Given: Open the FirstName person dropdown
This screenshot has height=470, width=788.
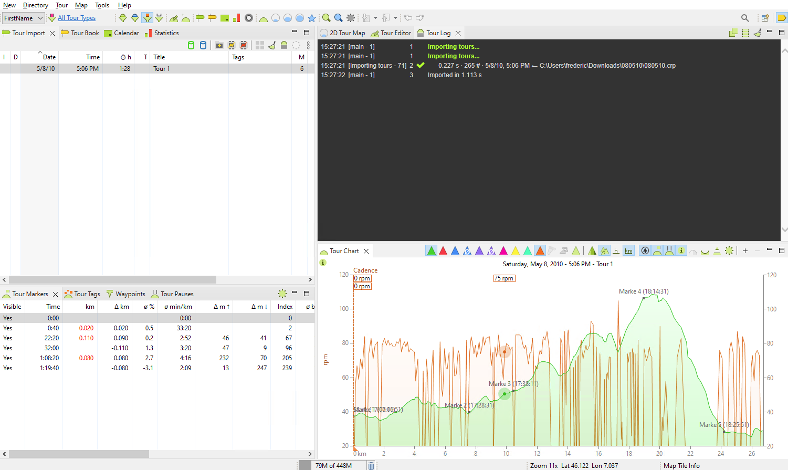Looking at the screenshot, I should pos(23,17).
